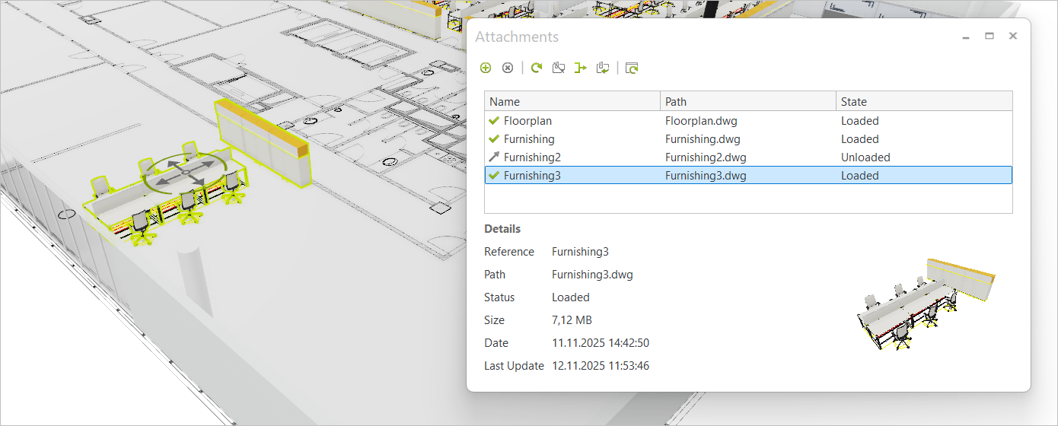This screenshot has width=1058, height=426.
Task: Click the Furnishing.dwg path cell
Action: 703,138
